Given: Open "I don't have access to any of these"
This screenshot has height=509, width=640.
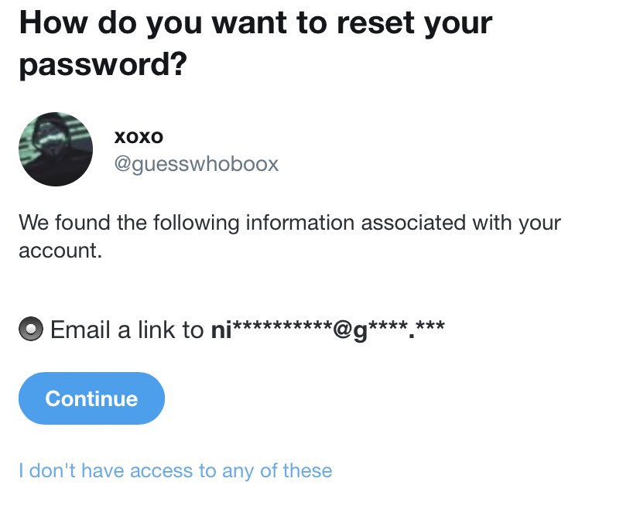Looking at the screenshot, I should (x=176, y=470).
